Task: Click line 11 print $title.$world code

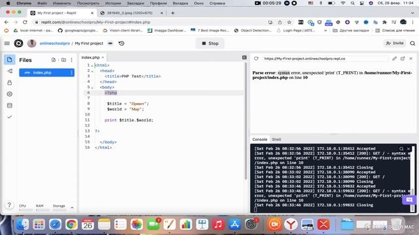Action: point(129,120)
